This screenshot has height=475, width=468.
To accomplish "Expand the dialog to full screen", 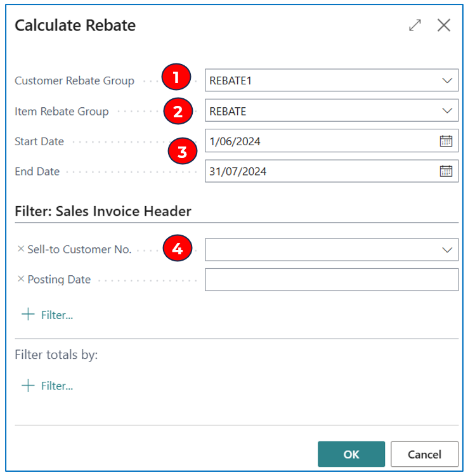I will [x=415, y=25].
